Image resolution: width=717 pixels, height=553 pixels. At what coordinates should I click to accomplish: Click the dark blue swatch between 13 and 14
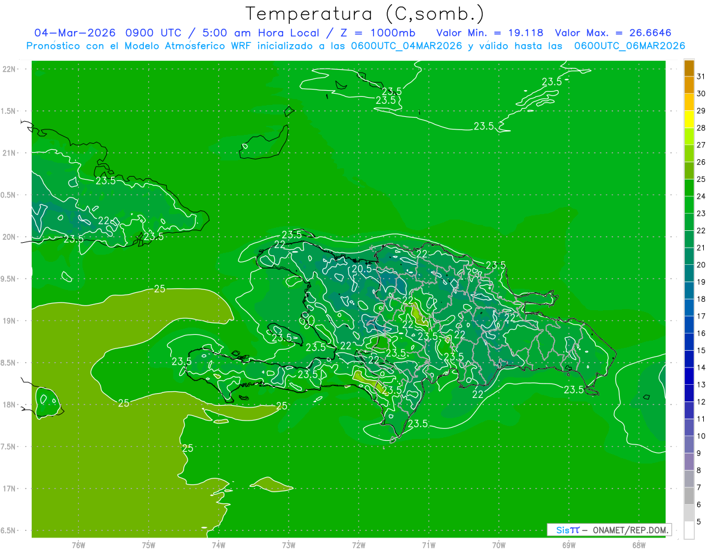pyautogui.click(x=689, y=376)
